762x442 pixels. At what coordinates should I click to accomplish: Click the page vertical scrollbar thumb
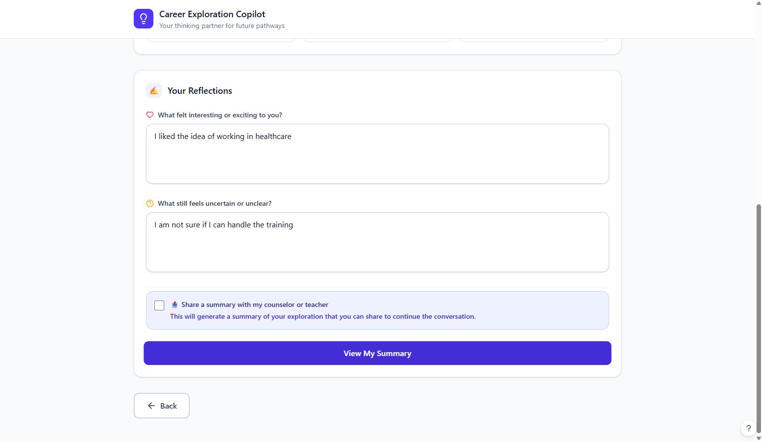coord(759,319)
